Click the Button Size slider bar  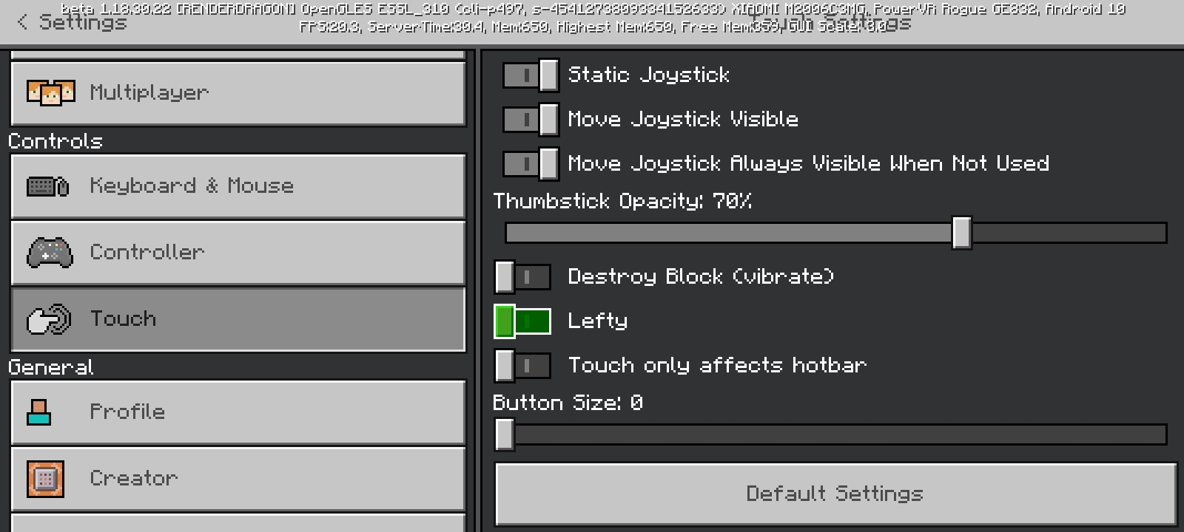830,434
